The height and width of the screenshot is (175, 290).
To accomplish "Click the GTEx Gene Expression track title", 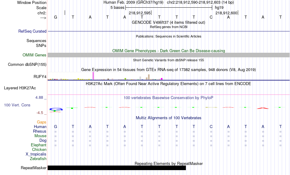I will coord(169,70).
